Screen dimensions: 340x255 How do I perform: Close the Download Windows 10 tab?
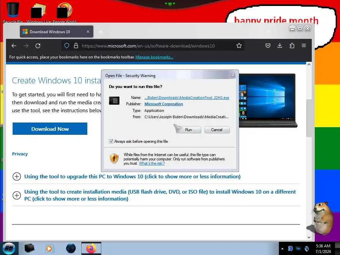(88, 32)
